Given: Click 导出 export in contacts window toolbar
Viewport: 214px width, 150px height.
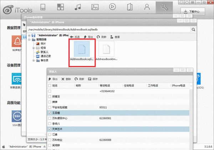Looking at the screenshot, I should (x=53, y=79).
